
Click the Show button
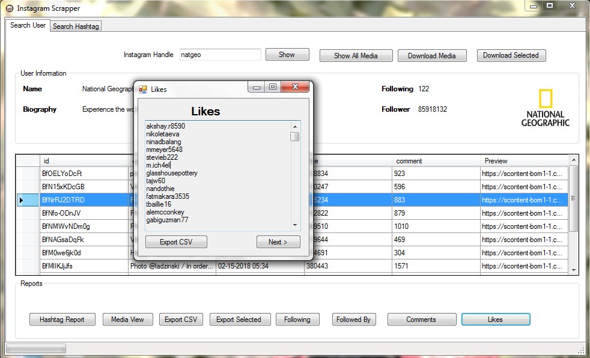point(287,55)
